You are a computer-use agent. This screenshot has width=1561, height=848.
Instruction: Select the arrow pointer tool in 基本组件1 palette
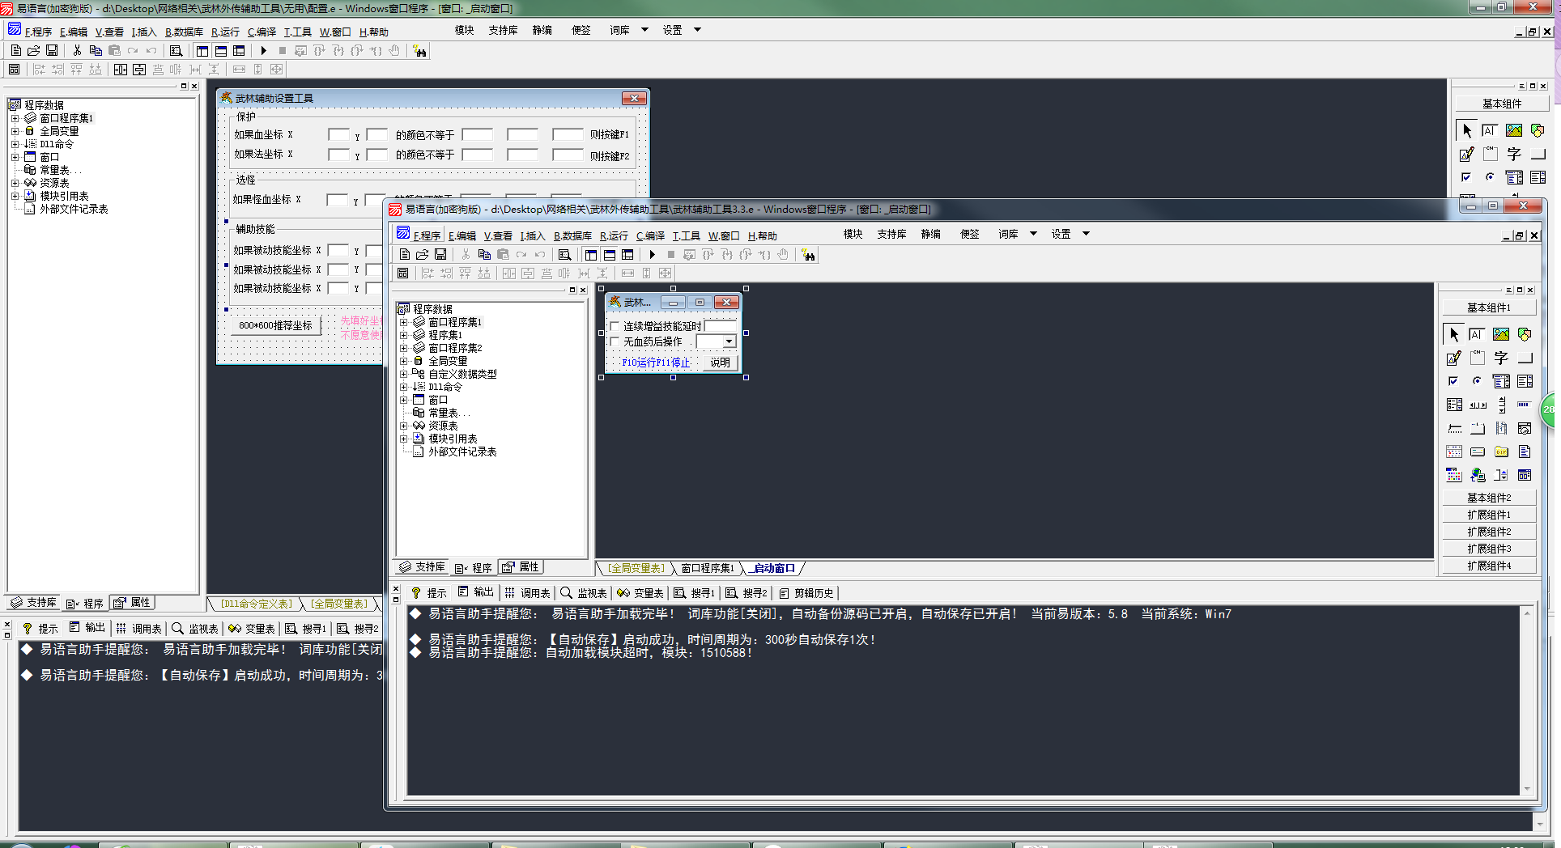(x=1453, y=334)
